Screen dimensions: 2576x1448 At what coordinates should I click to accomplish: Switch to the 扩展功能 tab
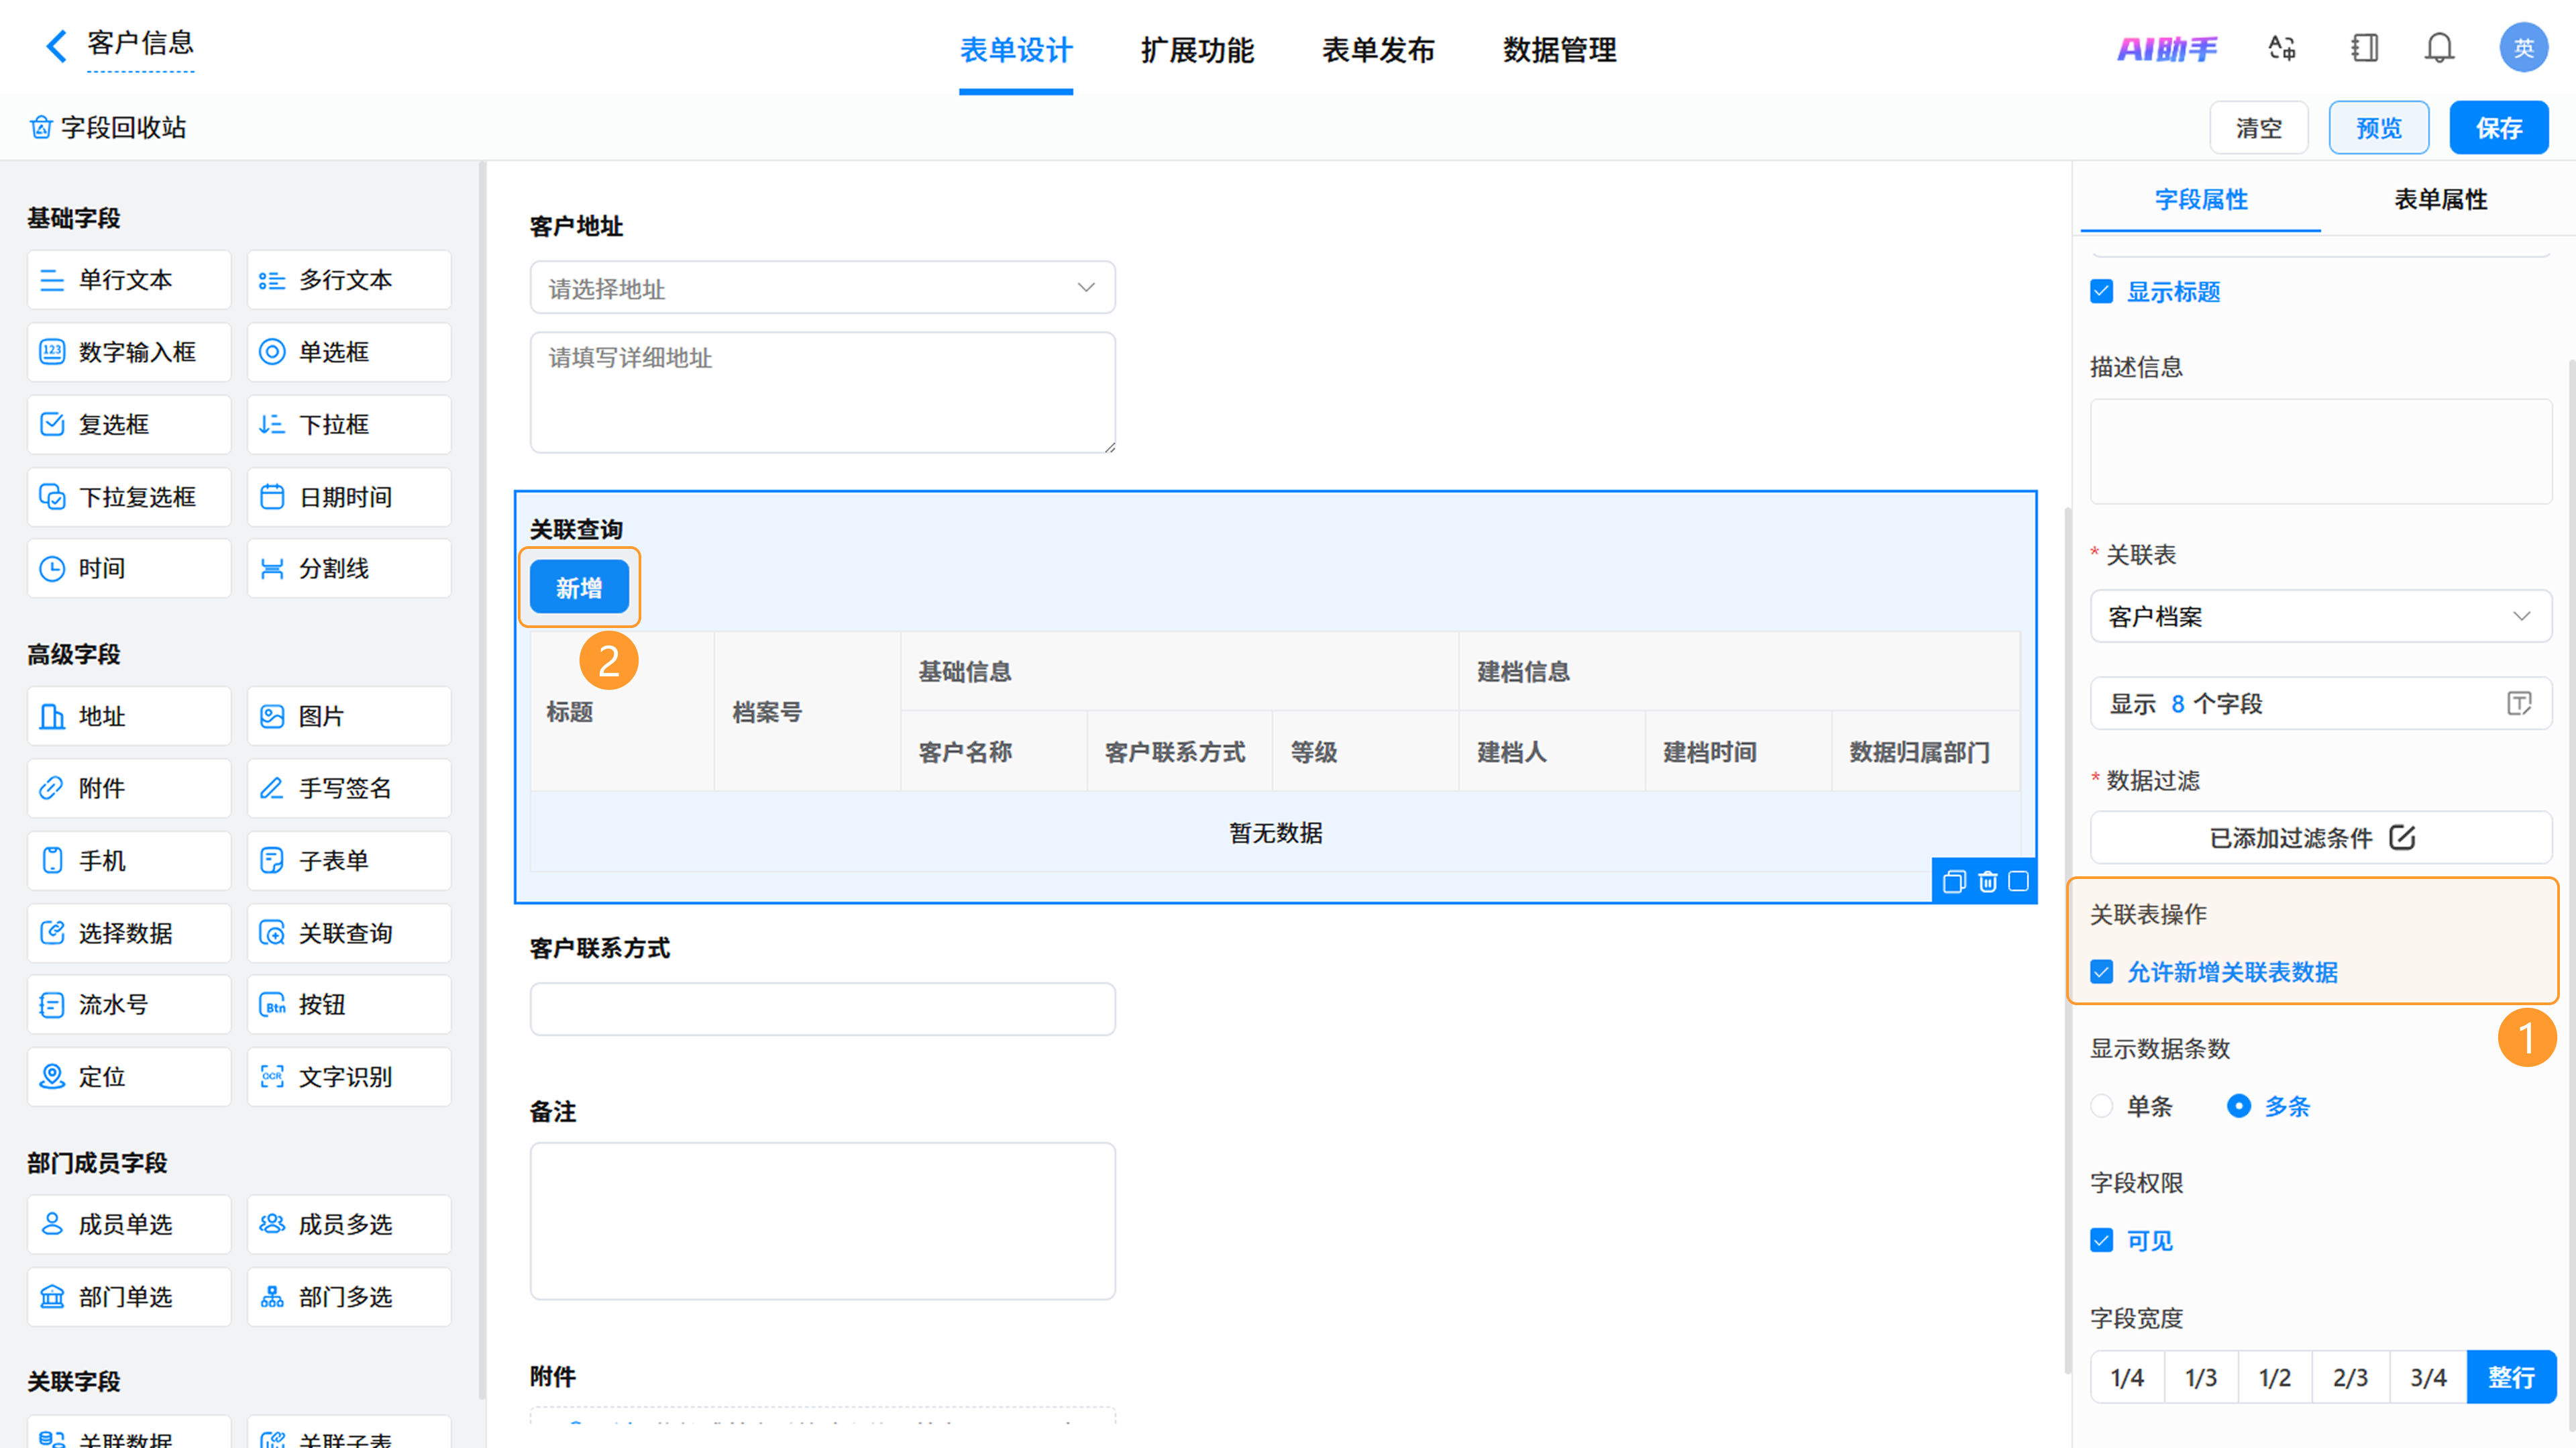tap(1197, 50)
